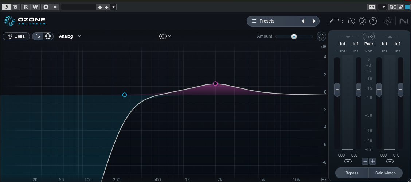The image size is (411, 182).
Task: Select the globe all-bands view icon
Action: pos(48,36)
